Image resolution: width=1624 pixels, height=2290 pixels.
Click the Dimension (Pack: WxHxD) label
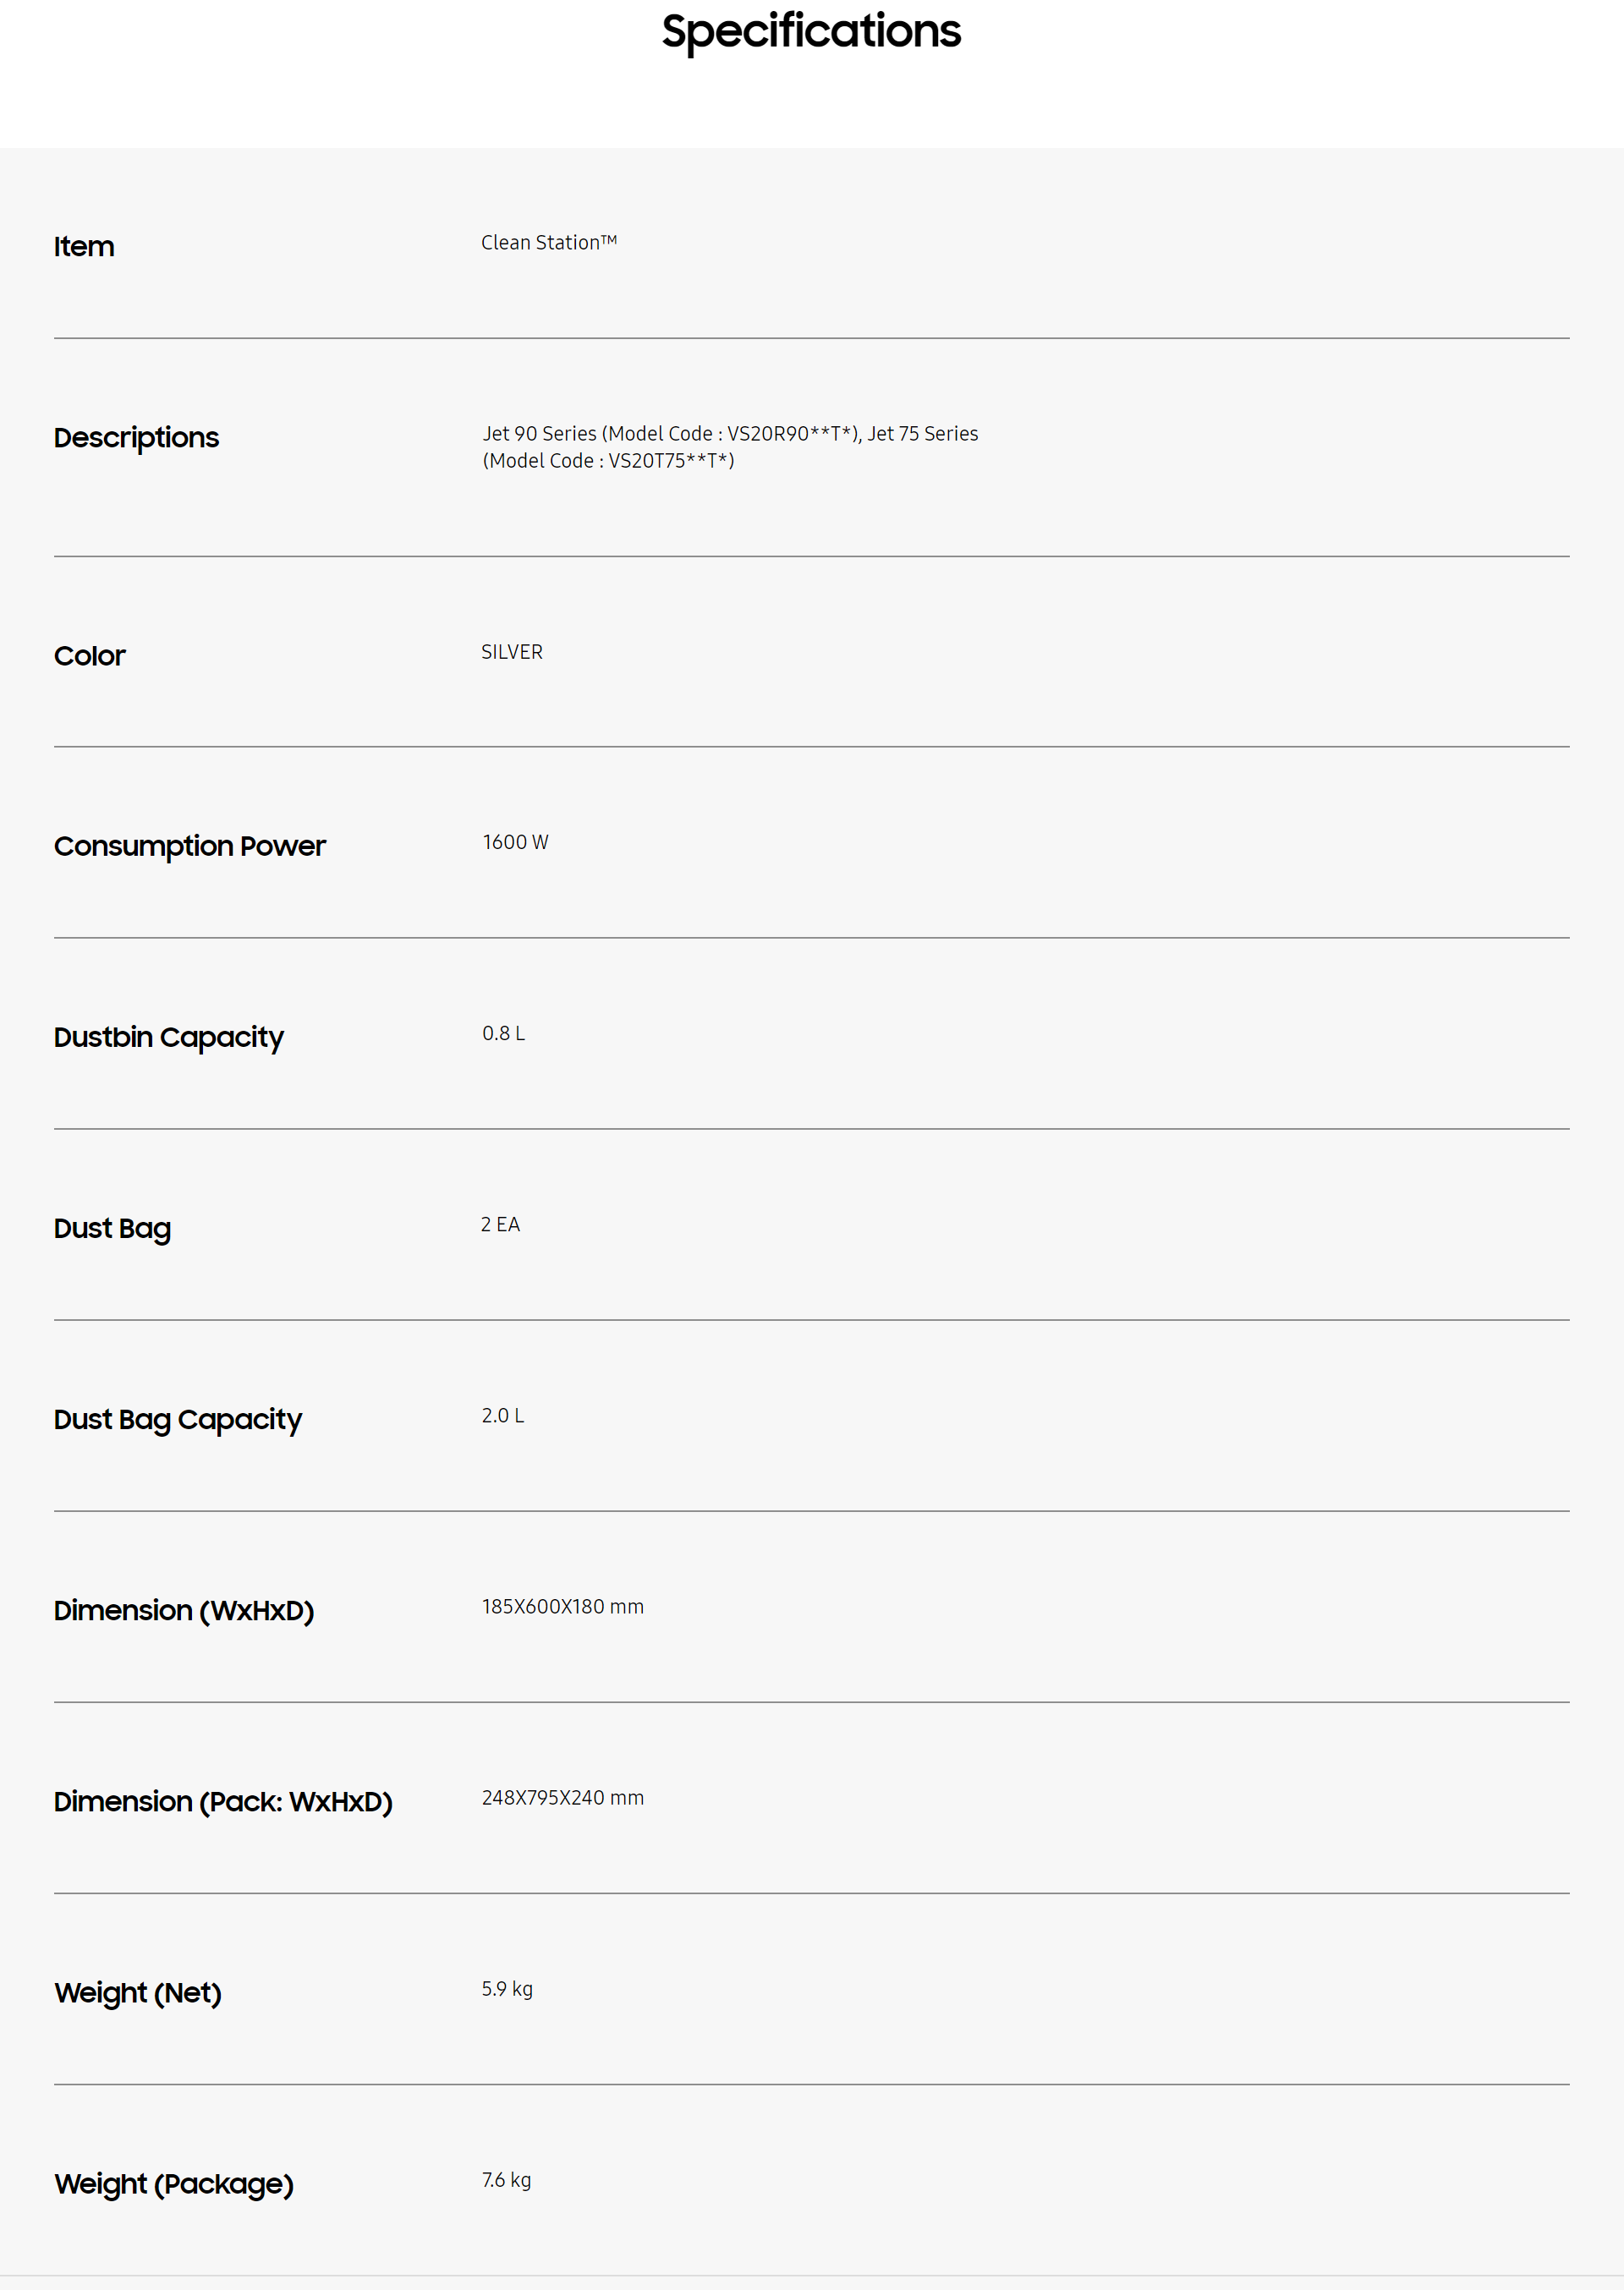pyautogui.click(x=223, y=1801)
